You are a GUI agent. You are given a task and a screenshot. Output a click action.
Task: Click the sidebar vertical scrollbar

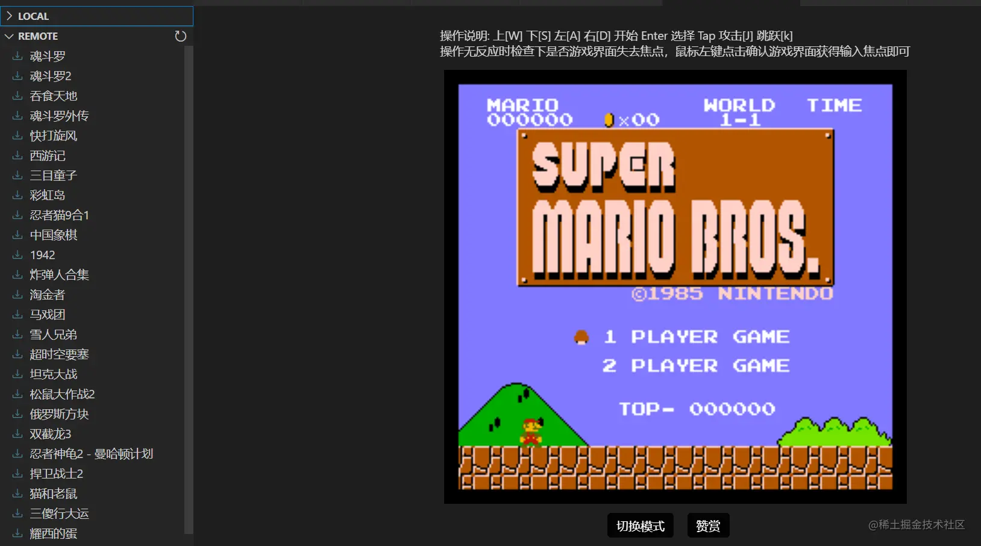[x=189, y=289]
